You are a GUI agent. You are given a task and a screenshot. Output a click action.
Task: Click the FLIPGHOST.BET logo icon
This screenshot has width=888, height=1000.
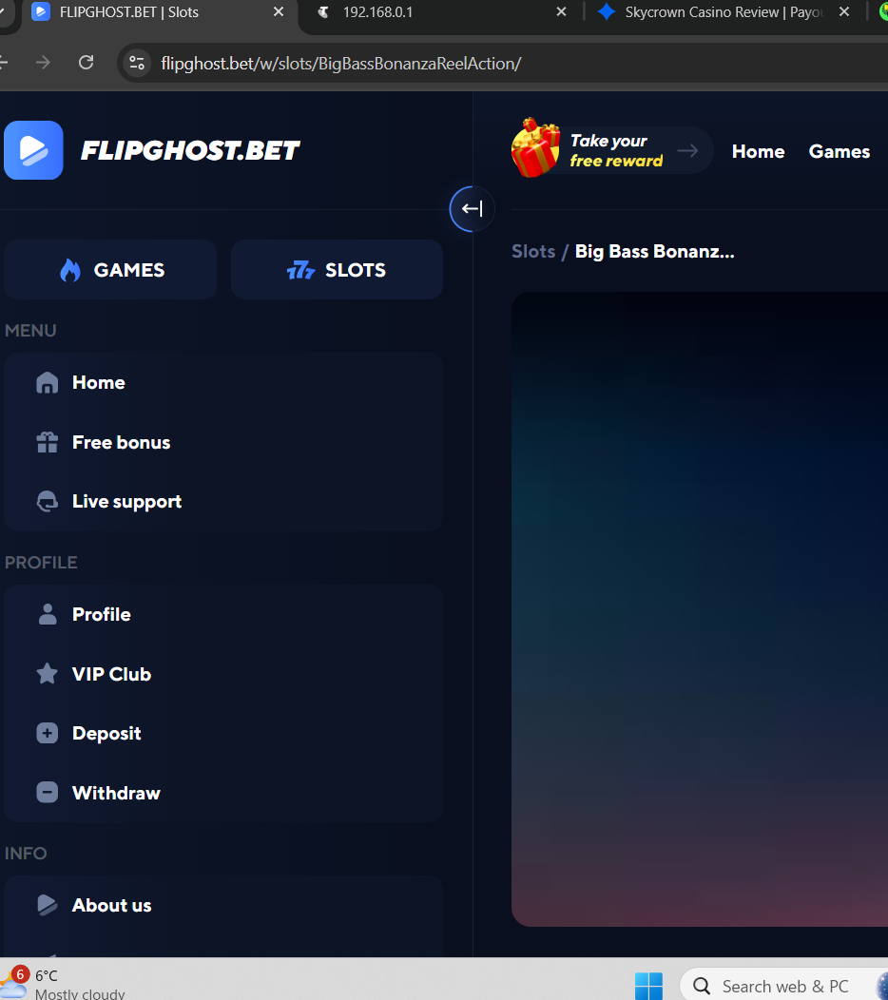[33, 150]
